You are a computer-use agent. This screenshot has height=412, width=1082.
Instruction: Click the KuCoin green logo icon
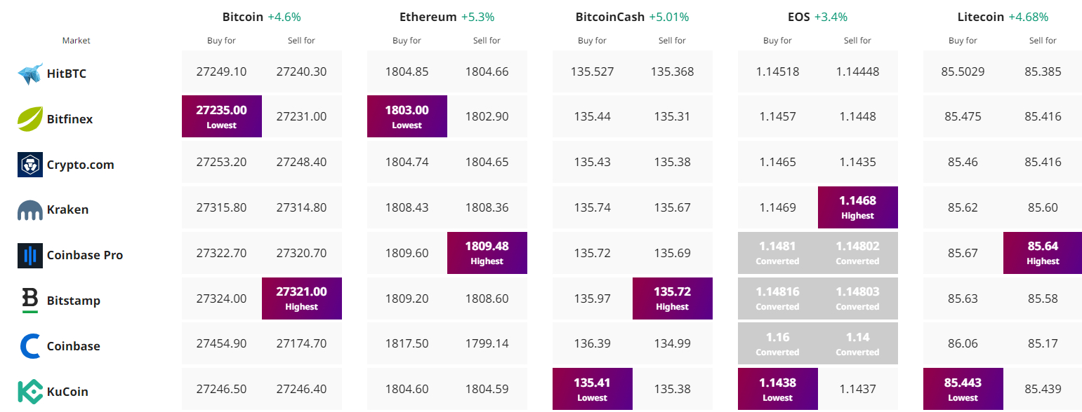30,392
